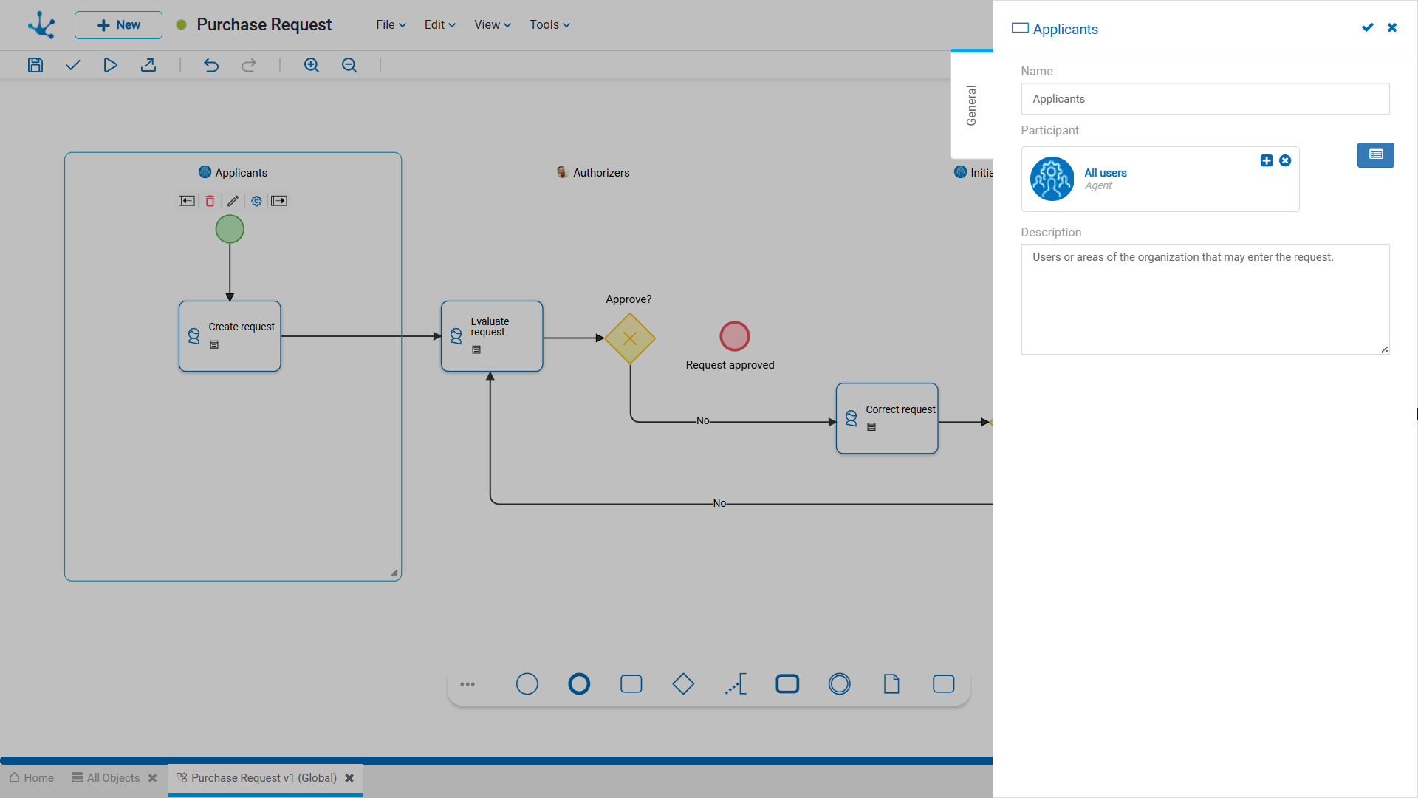Click the New button
The image size is (1418, 798).
pyautogui.click(x=118, y=25)
